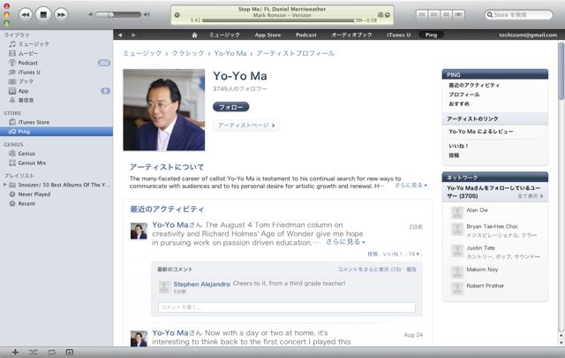Stop playback with the stop button

click(x=43, y=15)
